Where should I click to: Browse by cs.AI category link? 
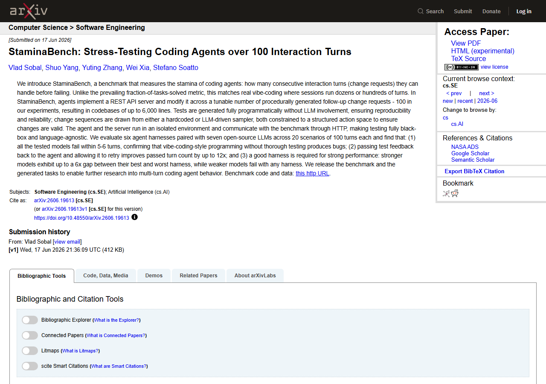(x=457, y=124)
